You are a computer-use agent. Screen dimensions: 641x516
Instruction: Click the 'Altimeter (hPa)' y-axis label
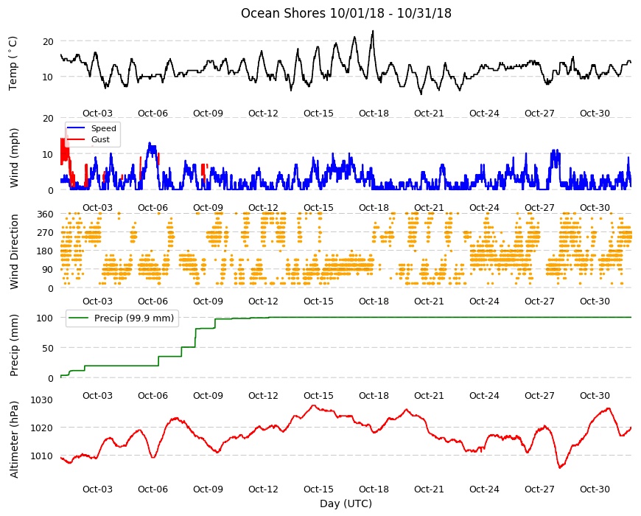tap(14, 439)
